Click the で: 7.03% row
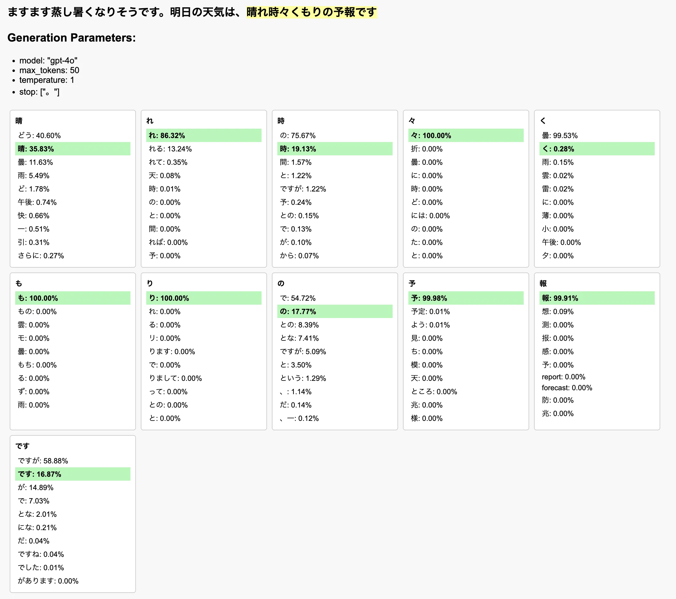Image resolution: width=676 pixels, height=599 pixels. (x=73, y=501)
